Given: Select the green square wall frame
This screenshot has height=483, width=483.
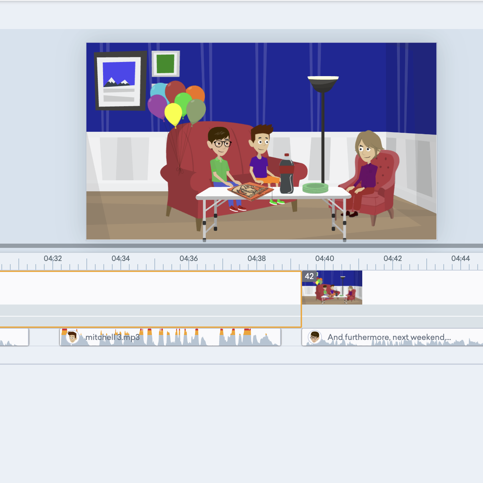Looking at the screenshot, I should (x=166, y=64).
